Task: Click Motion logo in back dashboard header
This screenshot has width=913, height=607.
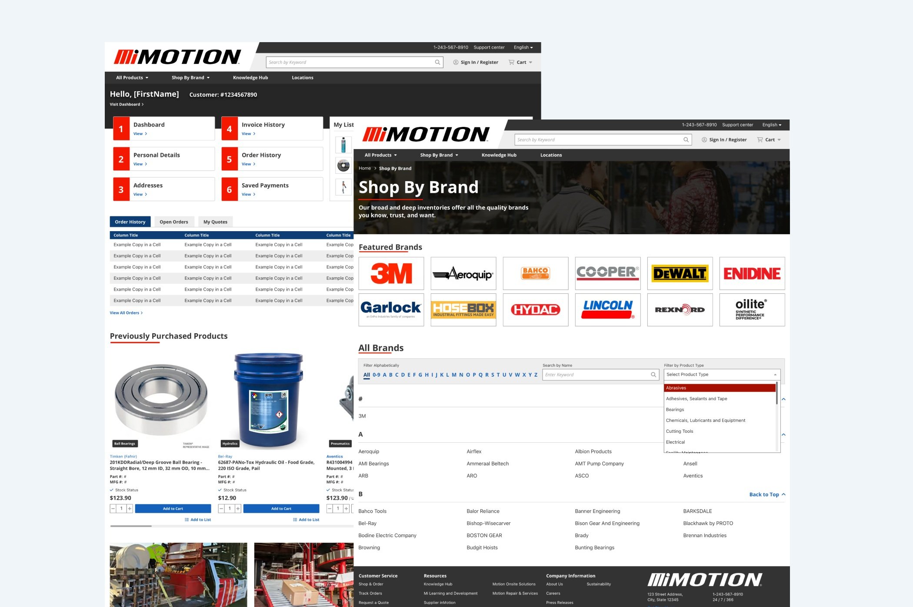Action: (177, 57)
